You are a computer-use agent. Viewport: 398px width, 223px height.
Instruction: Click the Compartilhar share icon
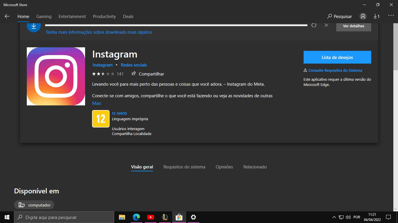[134, 74]
